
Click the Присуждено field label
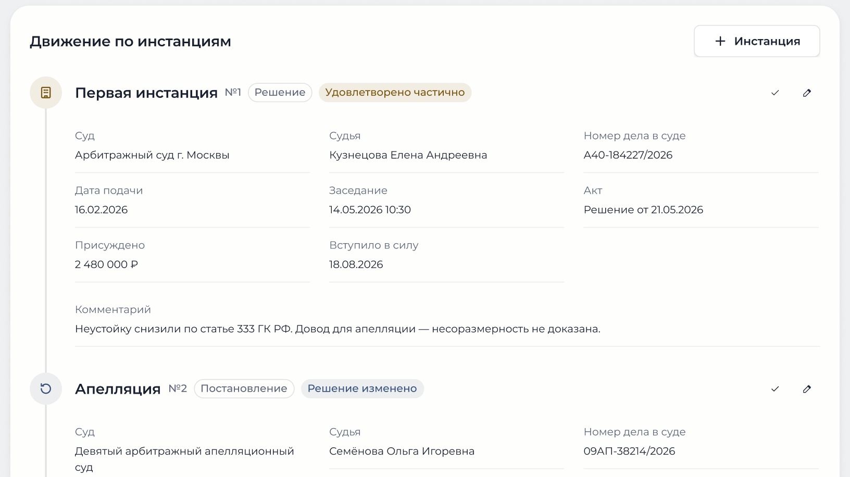pyautogui.click(x=110, y=245)
